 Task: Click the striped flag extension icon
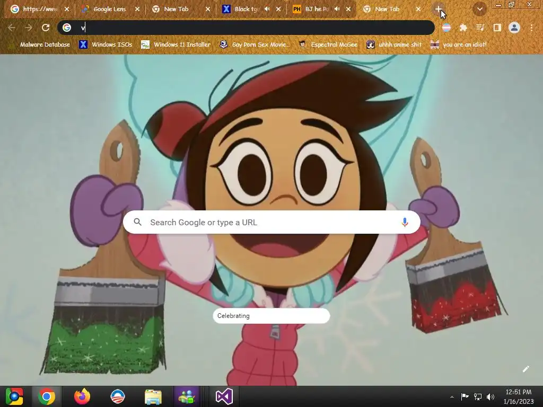pyautogui.click(x=446, y=28)
